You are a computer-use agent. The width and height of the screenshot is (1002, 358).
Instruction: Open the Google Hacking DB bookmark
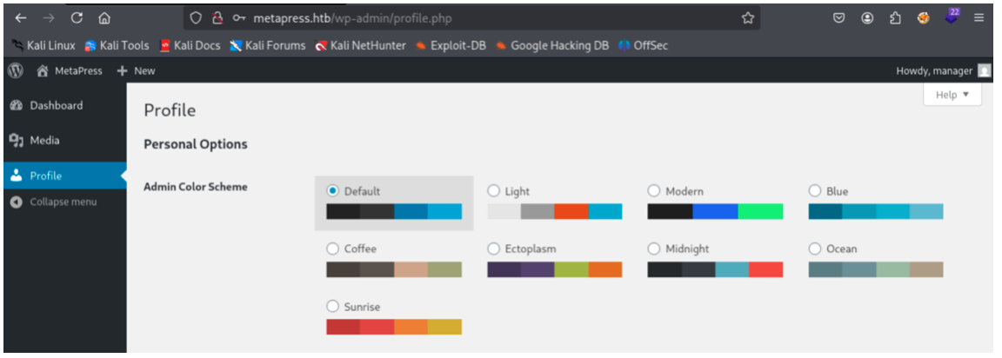(552, 45)
